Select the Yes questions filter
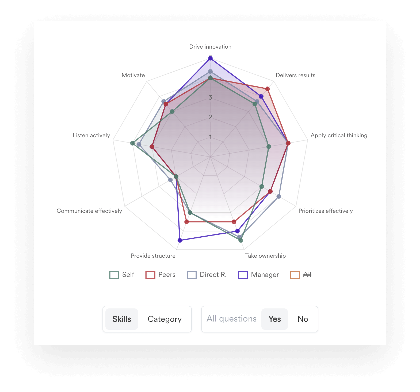 pyautogui.click(x=274, y=319)
